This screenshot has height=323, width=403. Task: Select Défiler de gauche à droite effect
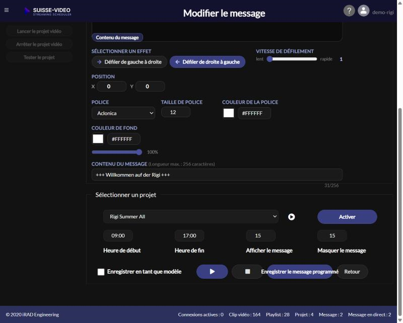pos(129,62)
